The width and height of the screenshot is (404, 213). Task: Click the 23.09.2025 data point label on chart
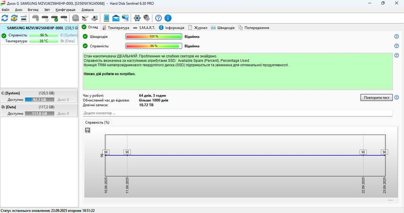point(384,152)
